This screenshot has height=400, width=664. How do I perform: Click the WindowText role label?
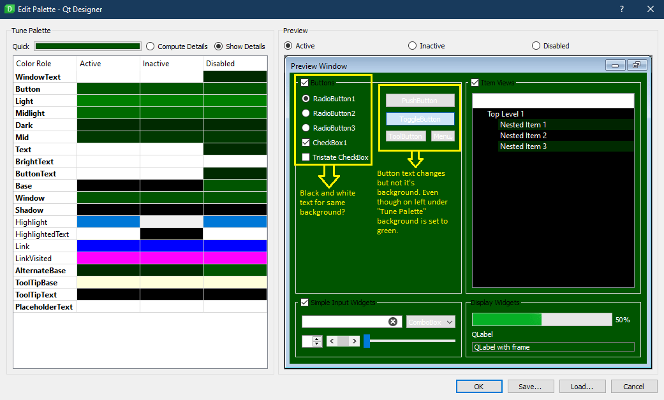click(38, 76)
